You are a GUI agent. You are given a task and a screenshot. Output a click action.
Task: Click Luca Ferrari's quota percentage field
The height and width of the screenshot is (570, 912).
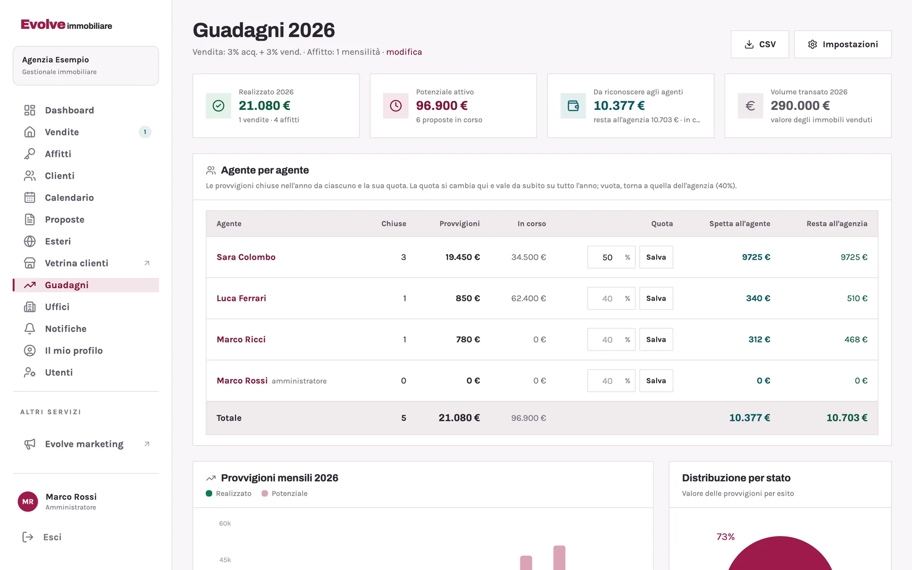click(x=611, y=299)
